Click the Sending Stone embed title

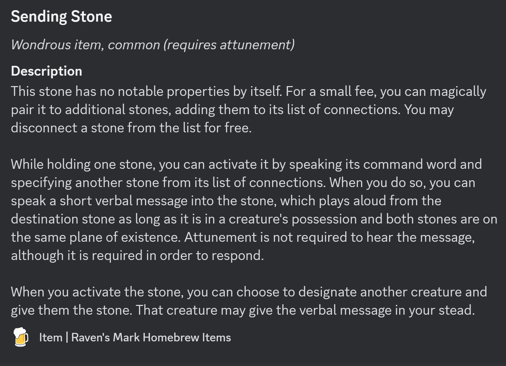pos(61,17)
